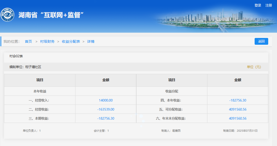Click the 村会02表 table title
The height and width of the screenshot is (146, 277).
tap(16, 56)
